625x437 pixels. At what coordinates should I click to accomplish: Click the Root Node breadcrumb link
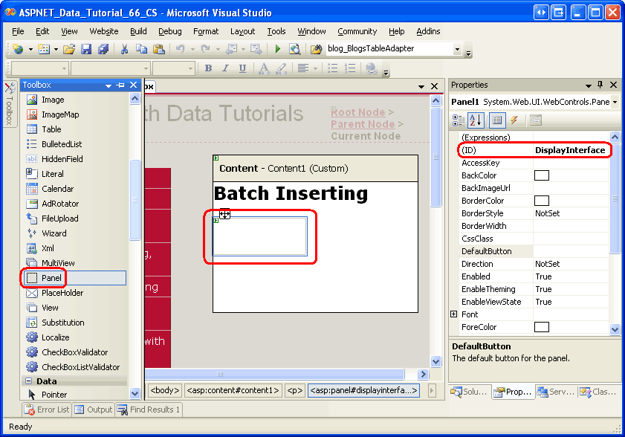[357, 112]
